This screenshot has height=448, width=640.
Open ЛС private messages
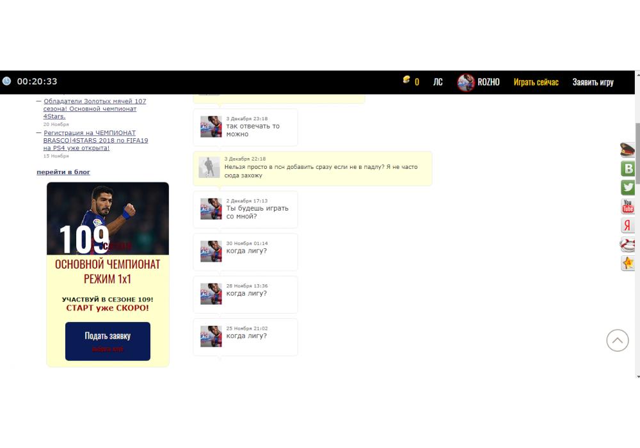click(438, 82)
